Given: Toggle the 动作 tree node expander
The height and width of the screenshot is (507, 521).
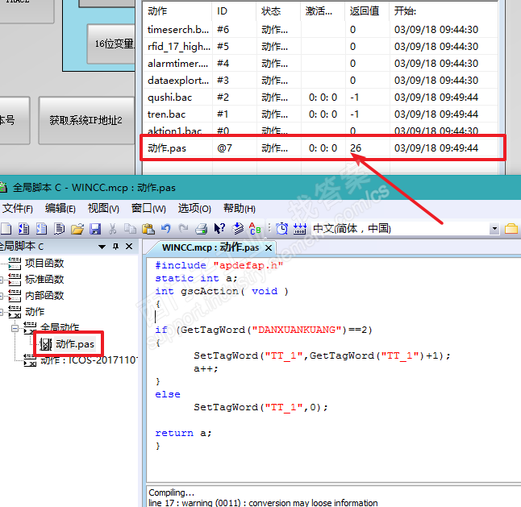Looking at the screenshot, I should tap(2, 312).
